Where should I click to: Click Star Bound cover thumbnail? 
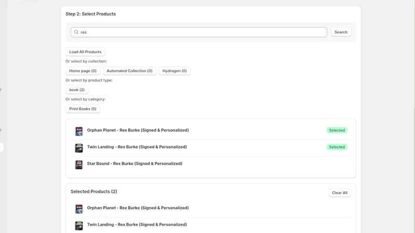tap(79, 165)
